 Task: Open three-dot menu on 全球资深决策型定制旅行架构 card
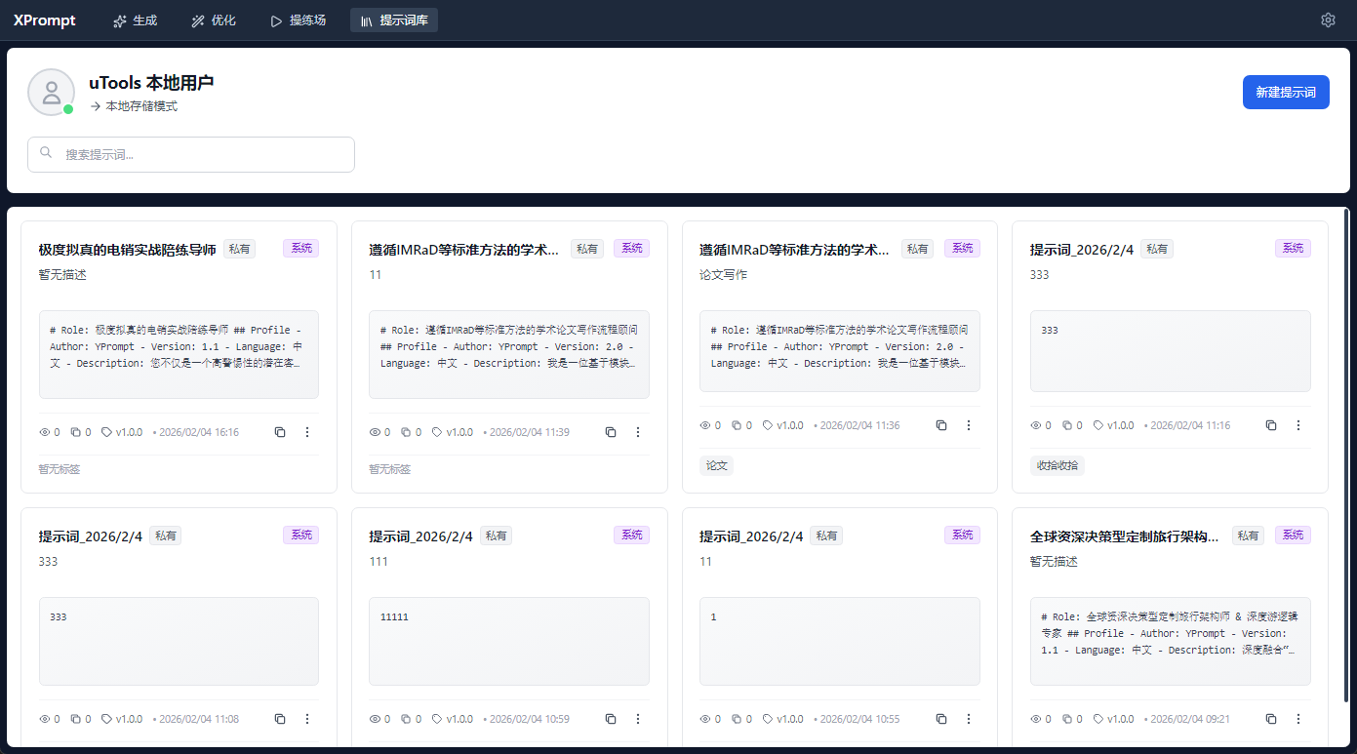[x=1298, y=719]
